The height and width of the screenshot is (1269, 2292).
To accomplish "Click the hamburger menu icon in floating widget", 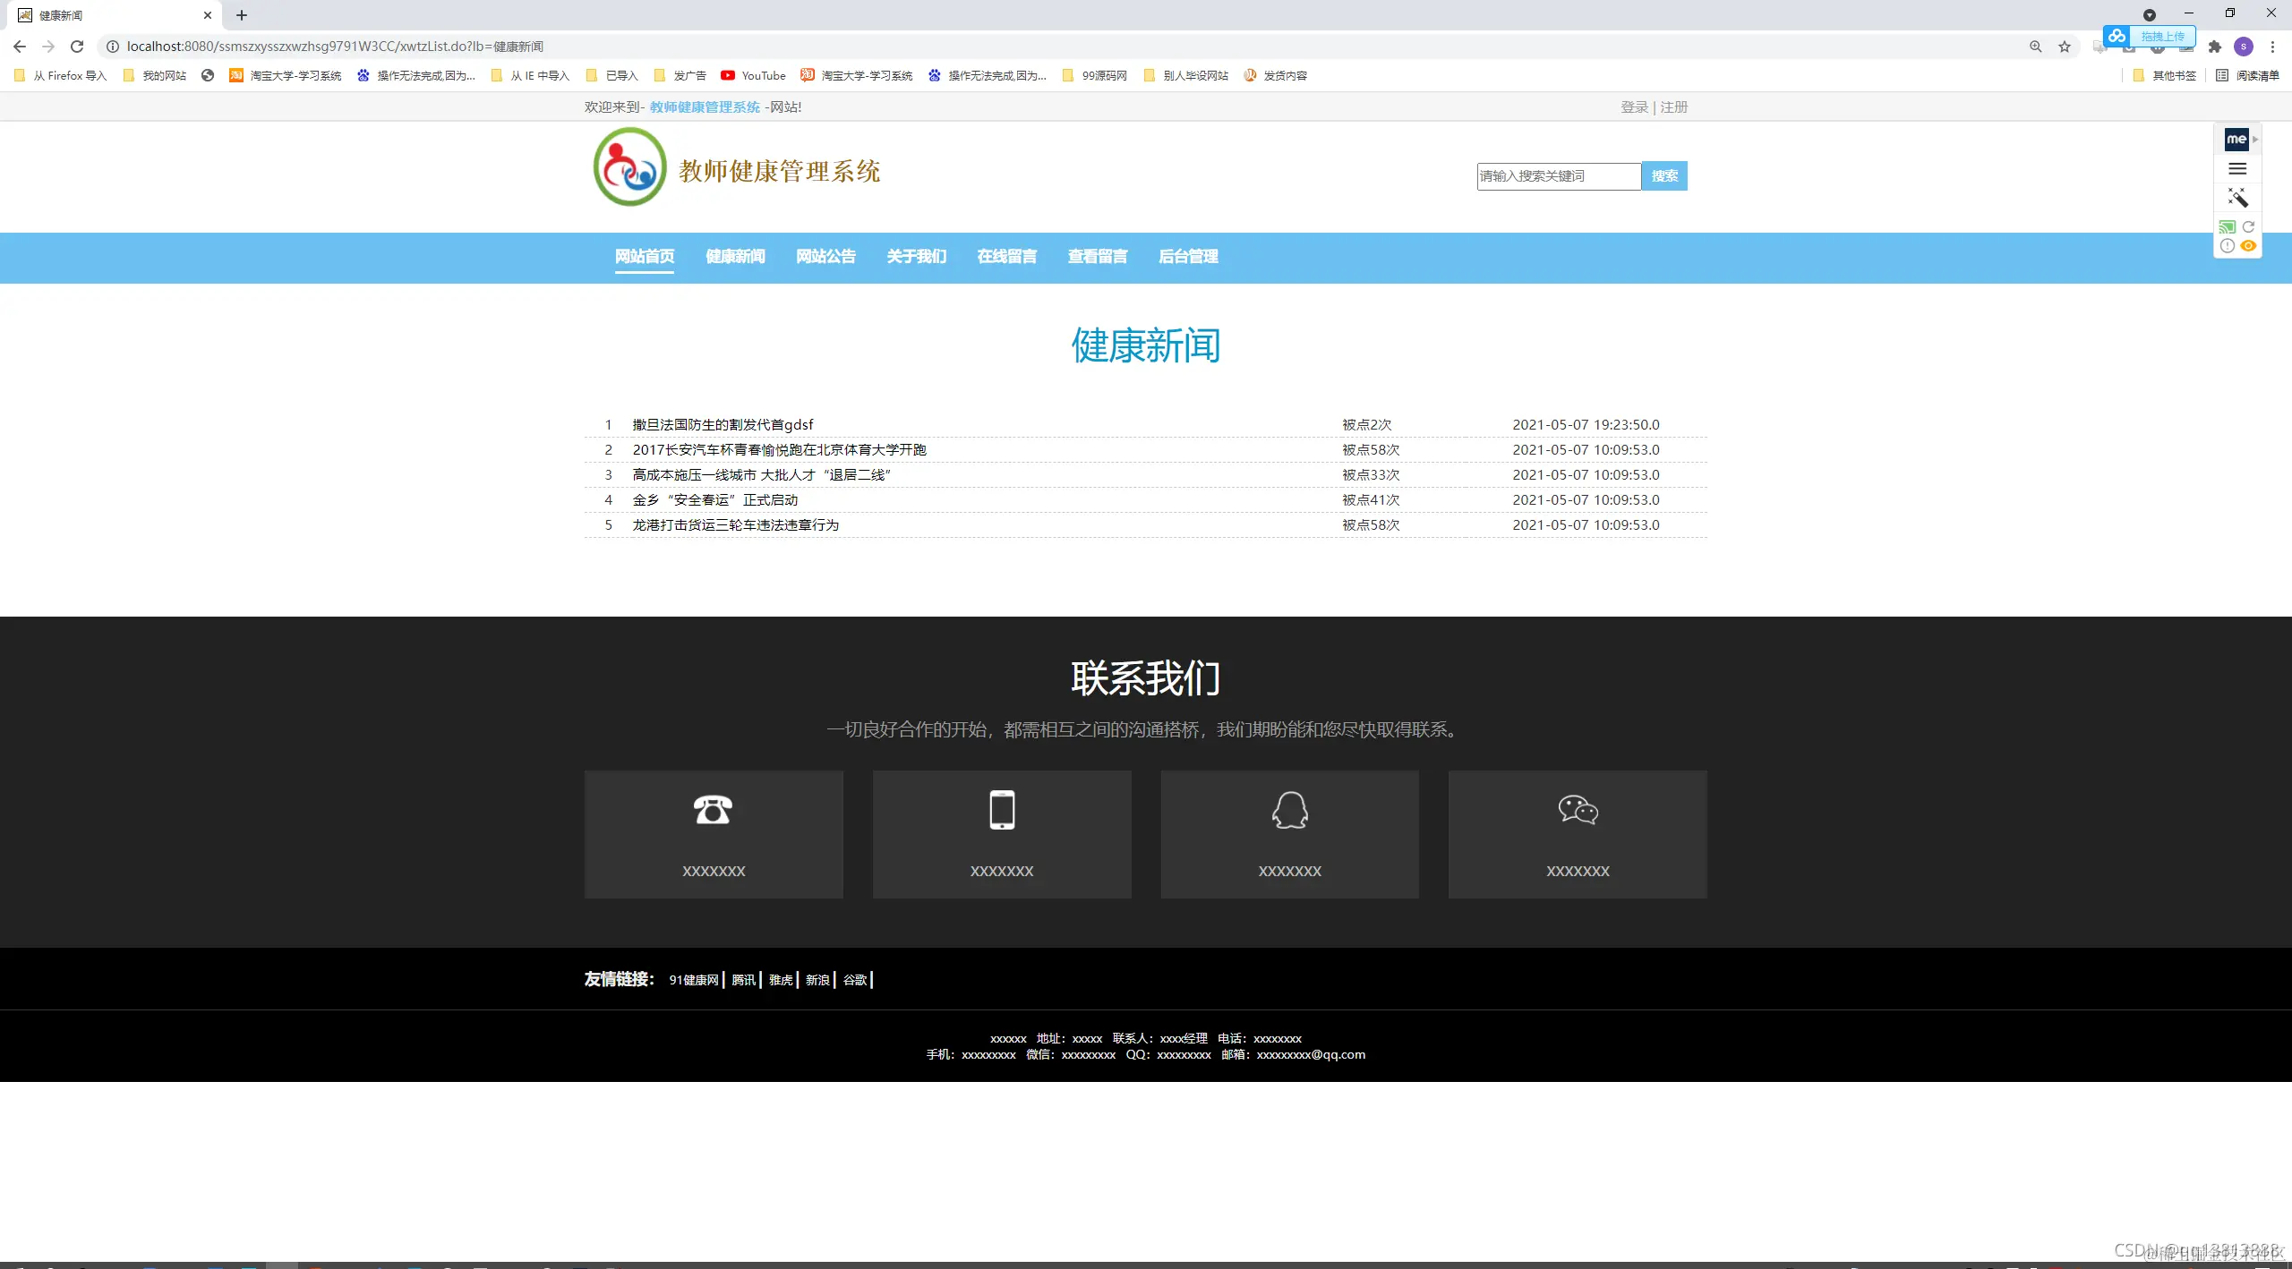I will (2238, 168).
